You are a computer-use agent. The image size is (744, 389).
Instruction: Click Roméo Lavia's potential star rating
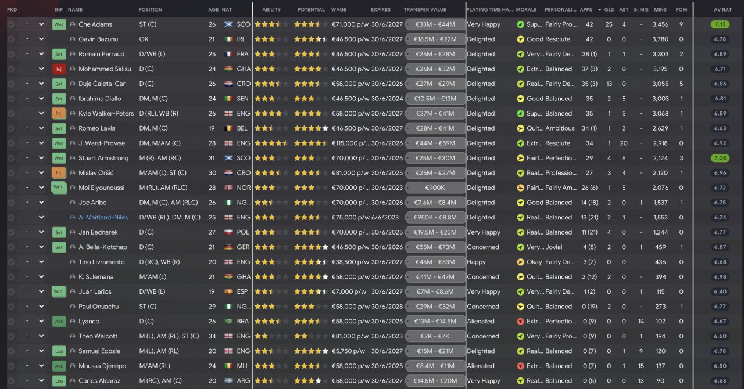coord(310,128)
